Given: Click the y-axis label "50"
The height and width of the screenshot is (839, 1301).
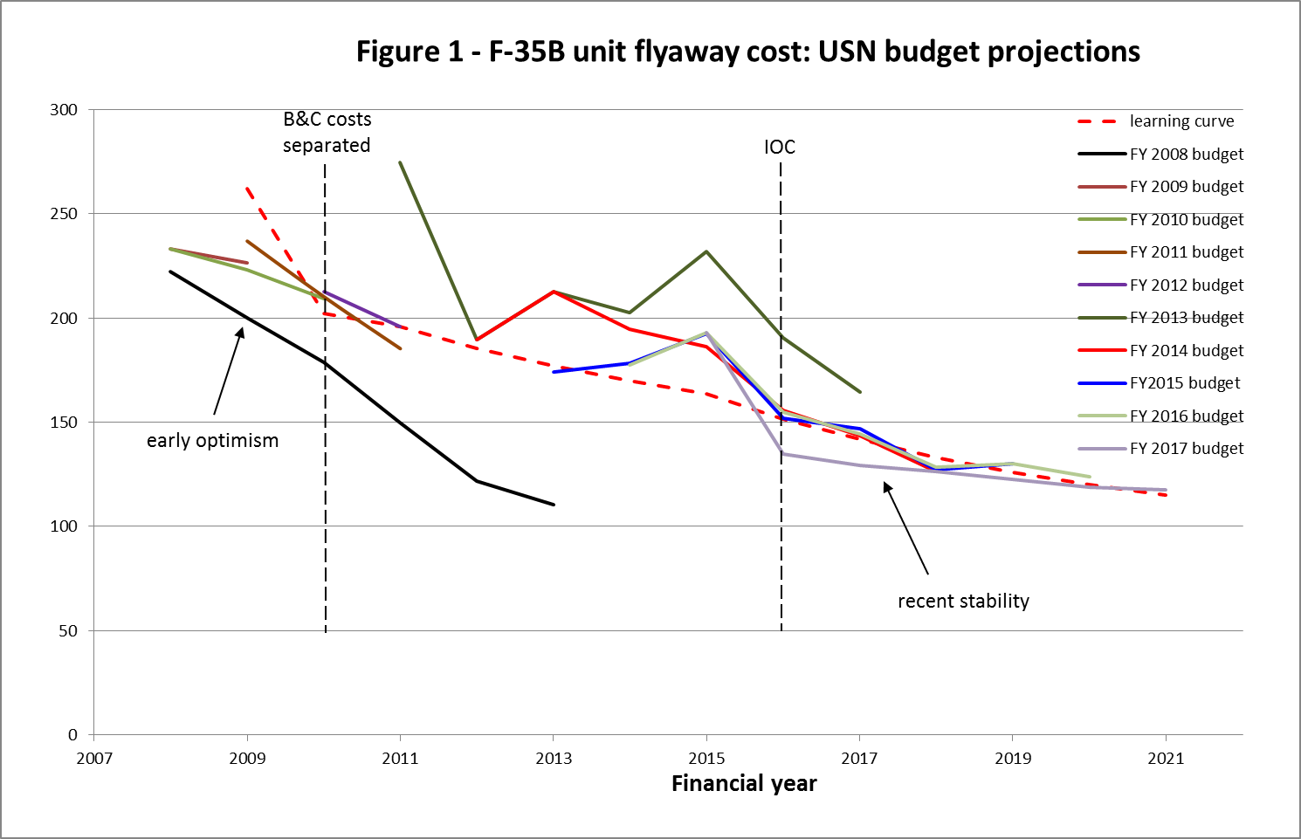Looking at the screenshot, I should pos(68,631).
